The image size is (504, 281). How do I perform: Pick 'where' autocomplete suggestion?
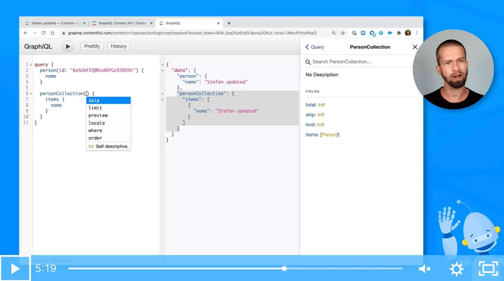[108, 131]
